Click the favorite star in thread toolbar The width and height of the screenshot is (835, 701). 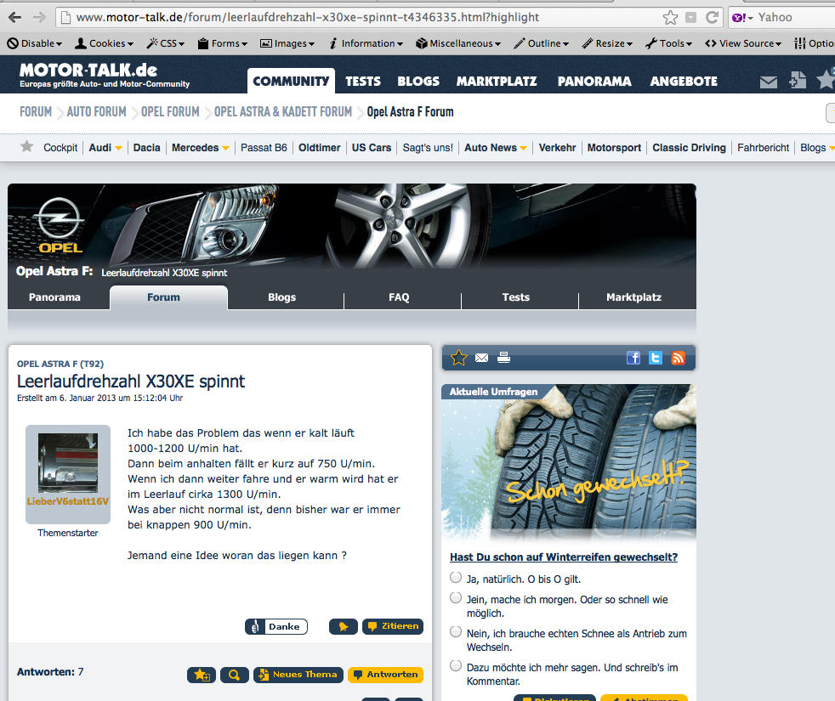point(458,358)
